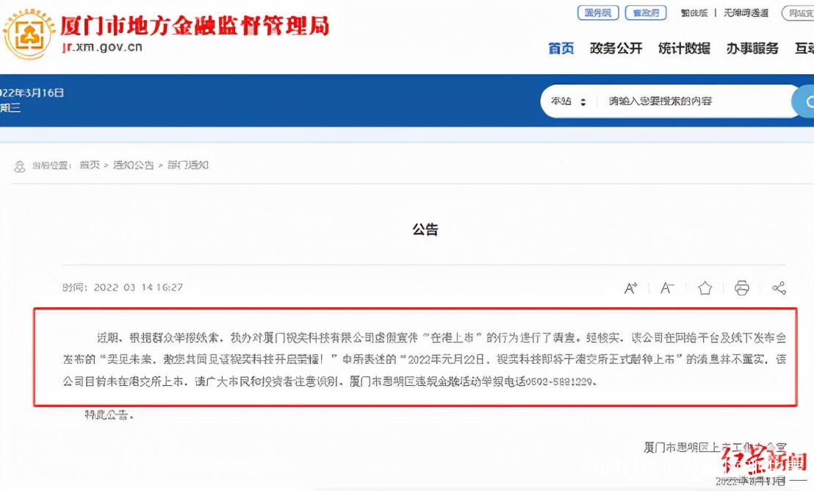Click the 部门通知 breadcrumb link
814x491 pixels.
[x=188, y=165]
